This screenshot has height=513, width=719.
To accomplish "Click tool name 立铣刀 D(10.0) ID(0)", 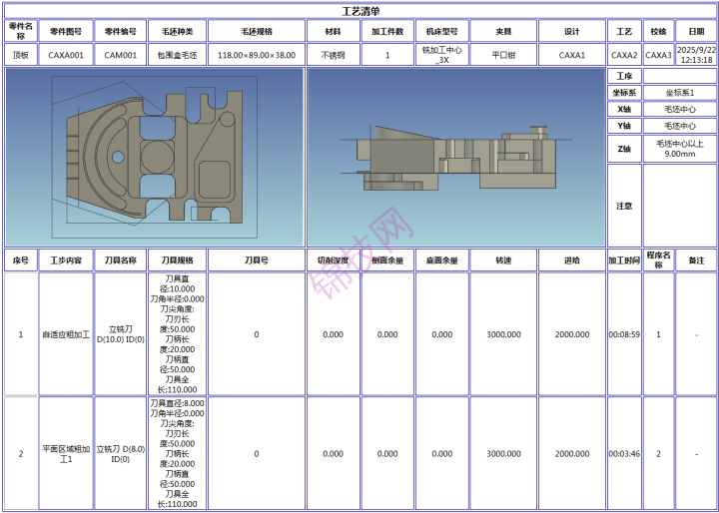I will (121, 334).
